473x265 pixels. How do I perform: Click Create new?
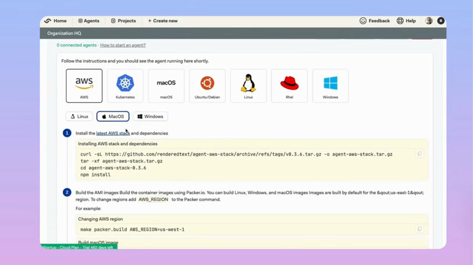click(x=163, y=21)
